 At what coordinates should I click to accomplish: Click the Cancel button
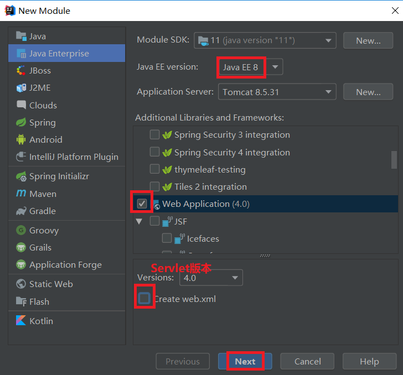tap(307, 361)
